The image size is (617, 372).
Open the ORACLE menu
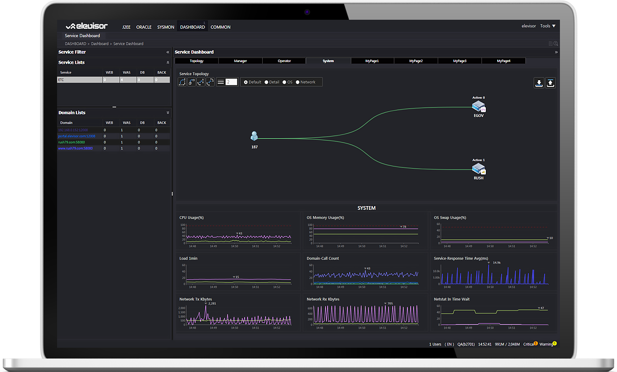click(144, 27)
